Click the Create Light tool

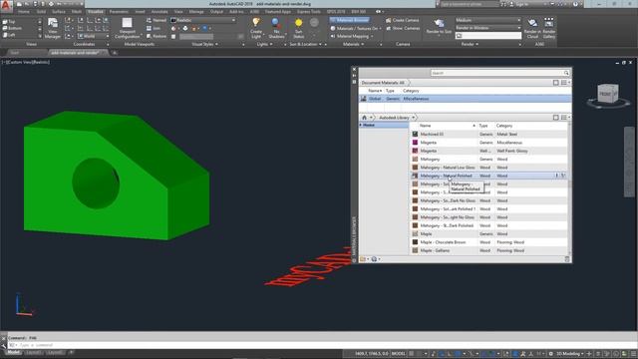[x=256, y=28]
